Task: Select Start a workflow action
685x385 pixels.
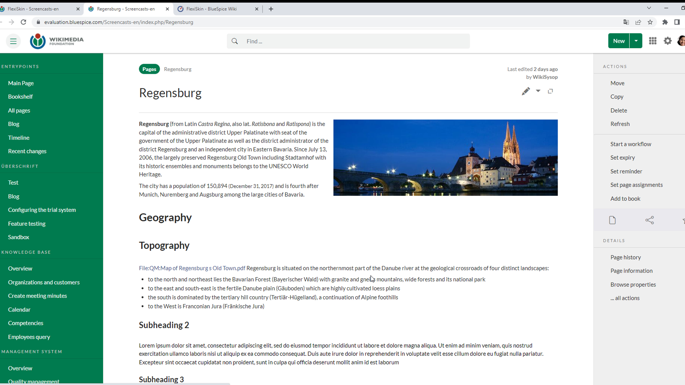Action: [630, 144]
